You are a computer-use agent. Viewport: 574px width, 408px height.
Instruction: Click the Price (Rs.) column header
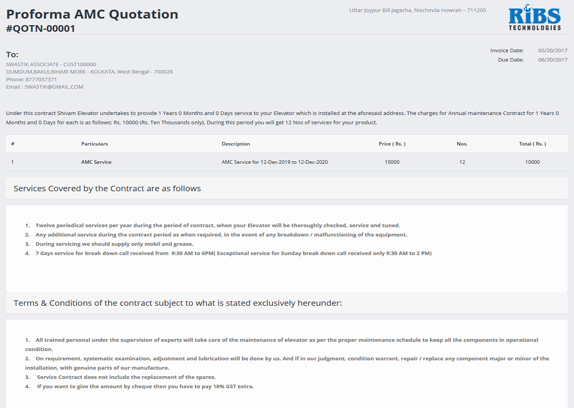392,144
